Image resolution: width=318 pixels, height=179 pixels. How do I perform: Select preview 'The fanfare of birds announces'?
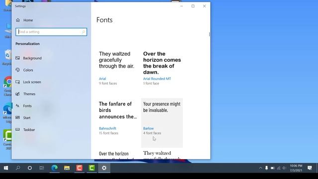(118, 110)
